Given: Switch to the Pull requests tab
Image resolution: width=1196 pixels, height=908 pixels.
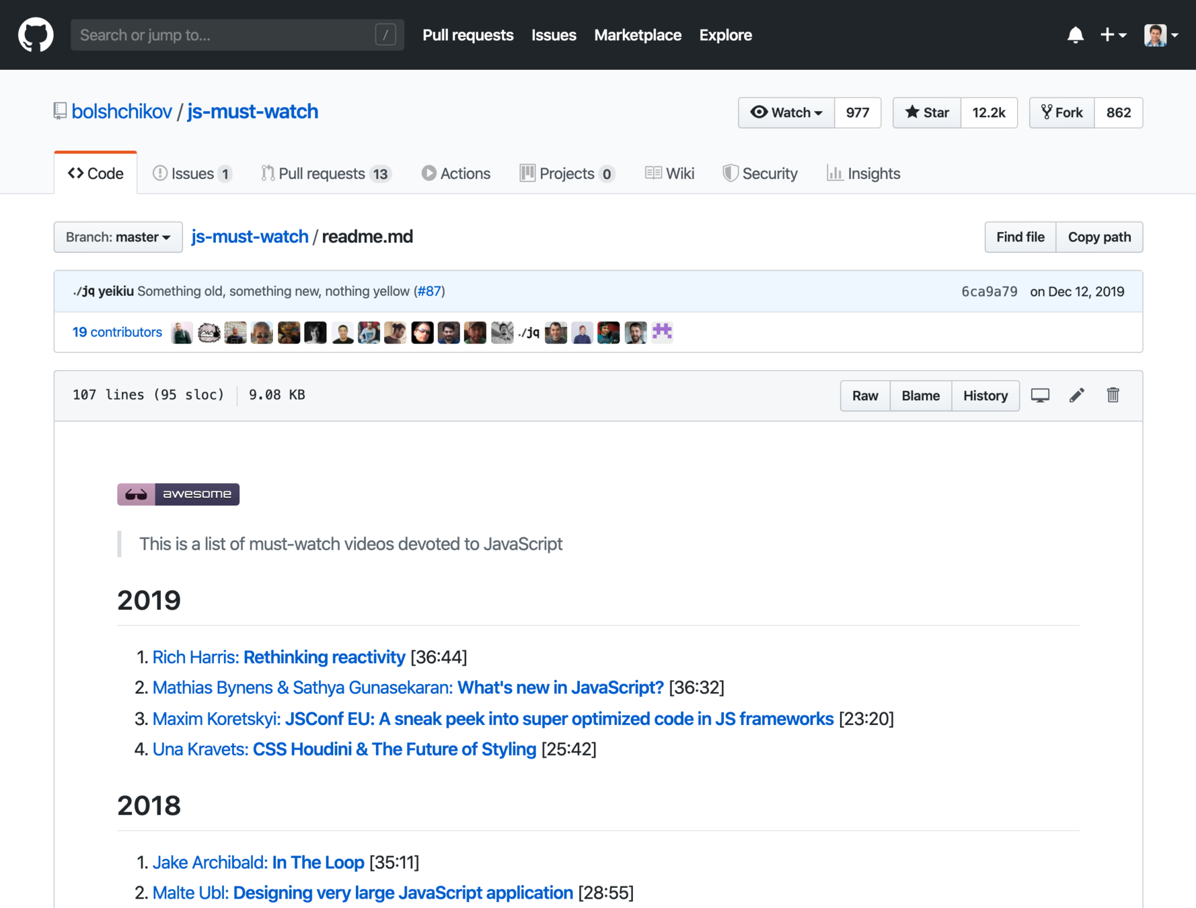Looking at the screenshot, I should coord(326,174).
